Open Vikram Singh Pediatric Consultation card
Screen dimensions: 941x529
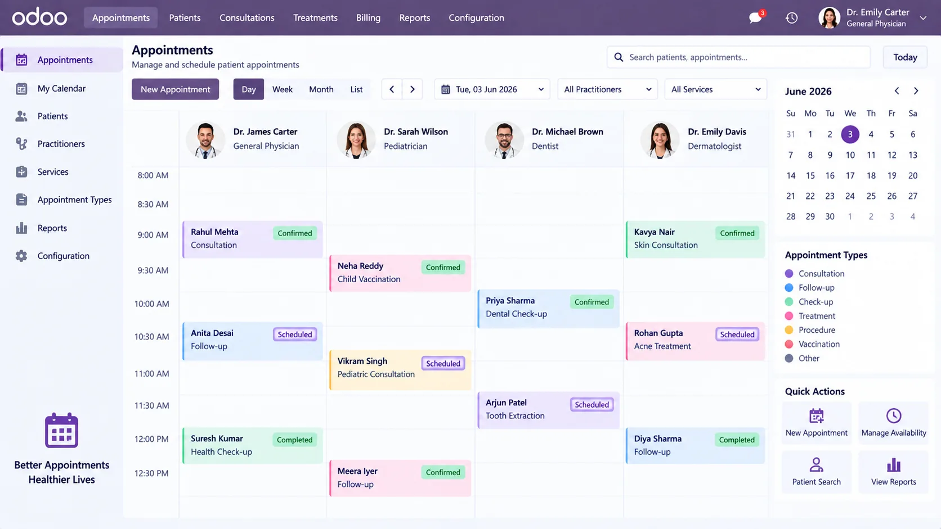(400, 369)
